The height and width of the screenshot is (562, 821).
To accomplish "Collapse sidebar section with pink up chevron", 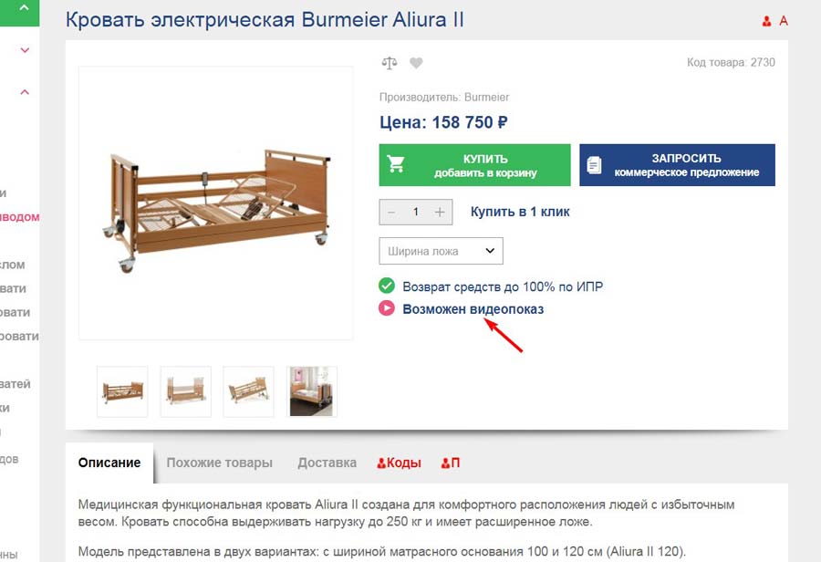I will tap(25, 92).
